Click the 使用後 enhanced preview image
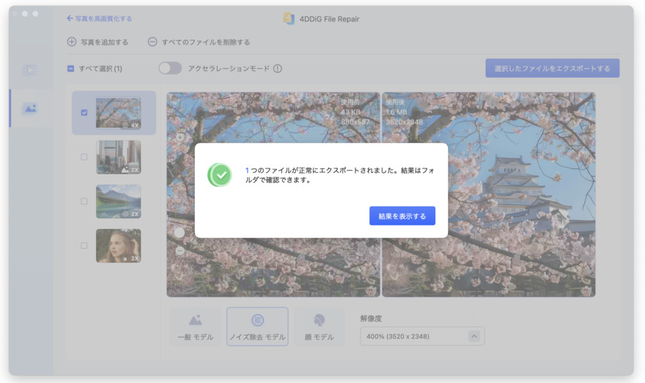This screenshot has width=645, height=383. (489, 194)
